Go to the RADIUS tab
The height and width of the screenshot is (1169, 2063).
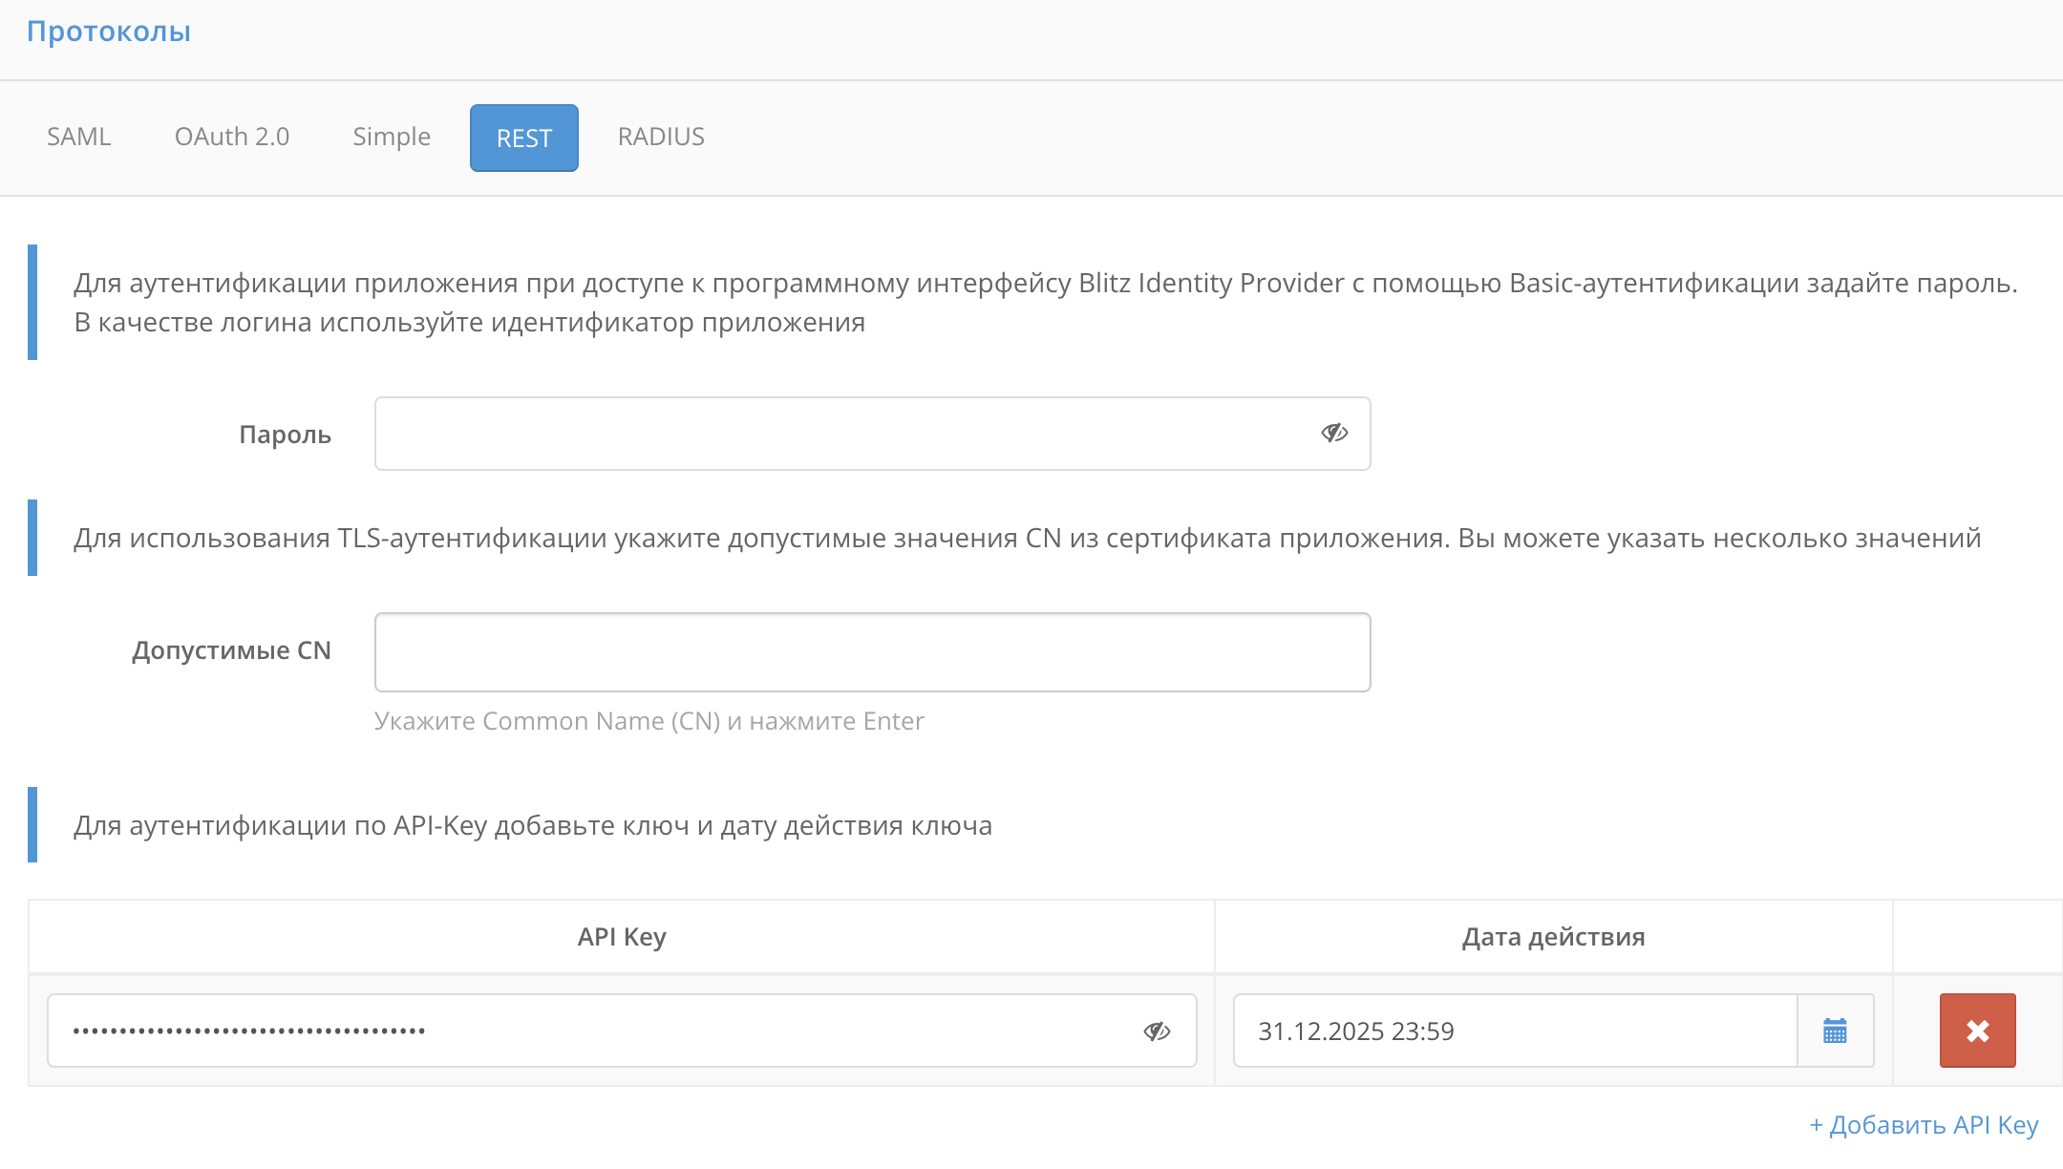[x=661, y=137]
